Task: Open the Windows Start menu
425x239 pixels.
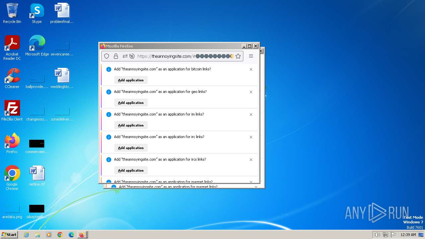Action: pyautogui.click(x=9, y=234)
